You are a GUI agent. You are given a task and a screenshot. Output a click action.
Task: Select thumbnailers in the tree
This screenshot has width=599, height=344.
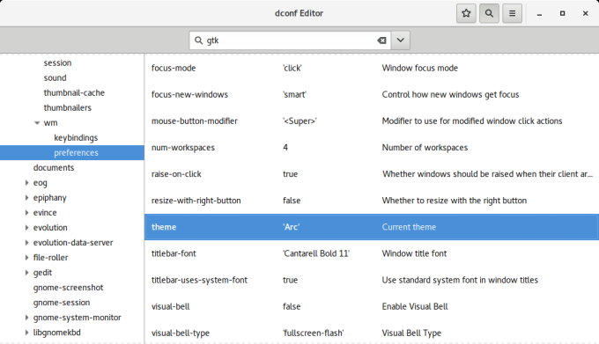68,107
